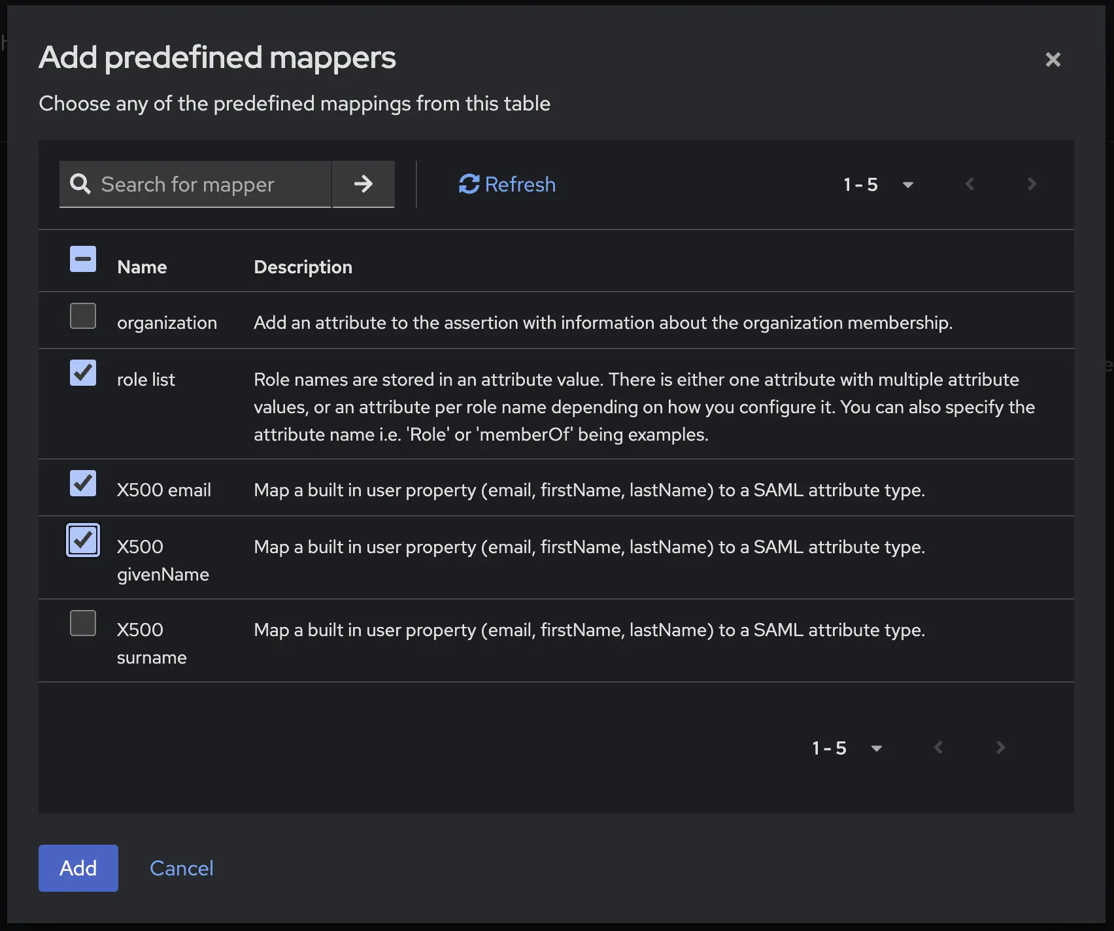Click the Description column header
Viewport: 1114px width, 931px height.
point(303,267)
